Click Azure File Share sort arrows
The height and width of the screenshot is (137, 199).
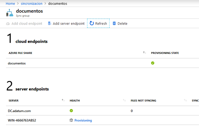coord(145,53)
